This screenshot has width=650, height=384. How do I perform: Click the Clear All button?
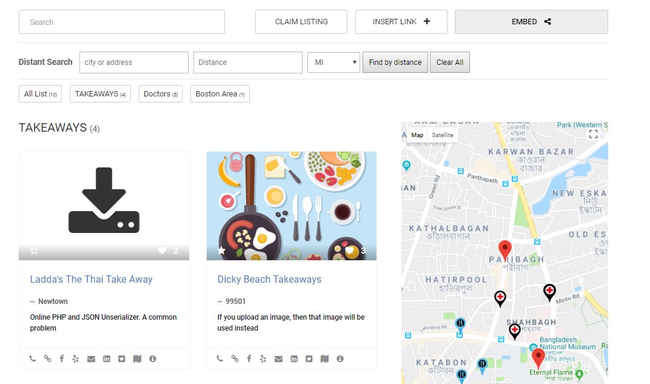[x=450, y=62]
